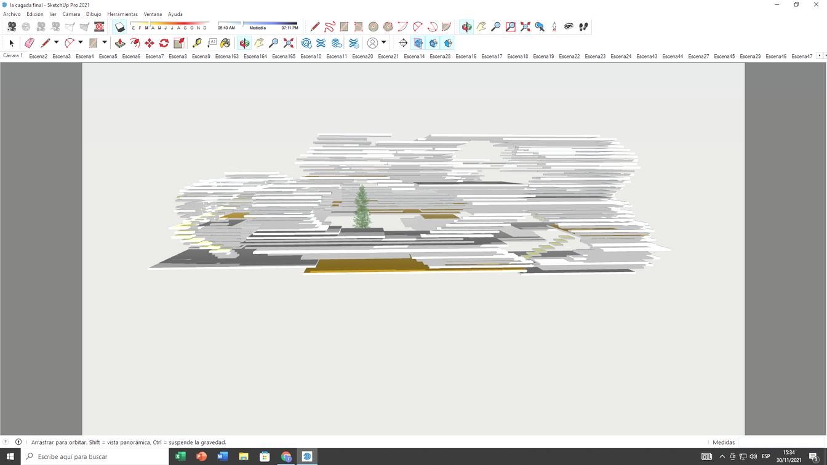Image resolution: width=827 pixels, height=465 pixels.
Task: Pick the Text label tool
Action: (212, 43)
